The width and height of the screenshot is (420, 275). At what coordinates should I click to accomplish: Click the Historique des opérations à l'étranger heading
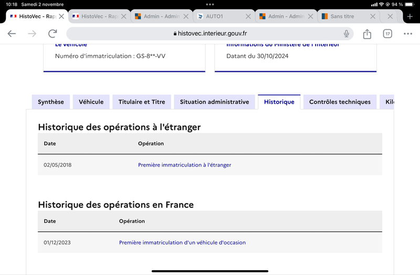click(120, 127)
